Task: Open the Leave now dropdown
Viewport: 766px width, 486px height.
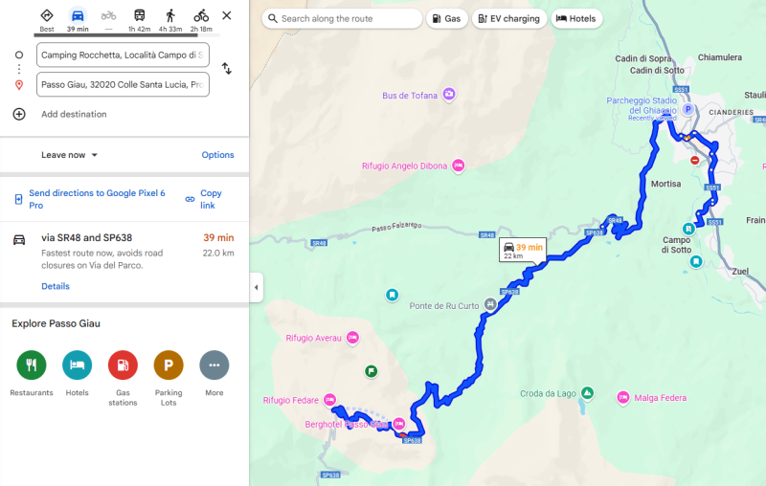Action: tap(70, 155)
